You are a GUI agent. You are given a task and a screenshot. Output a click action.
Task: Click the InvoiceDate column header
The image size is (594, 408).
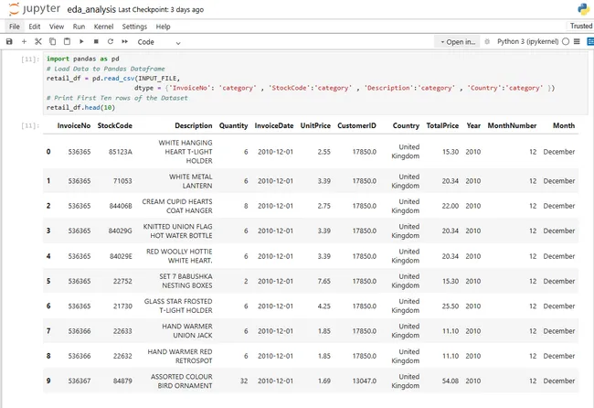click(x=274, y=125)
